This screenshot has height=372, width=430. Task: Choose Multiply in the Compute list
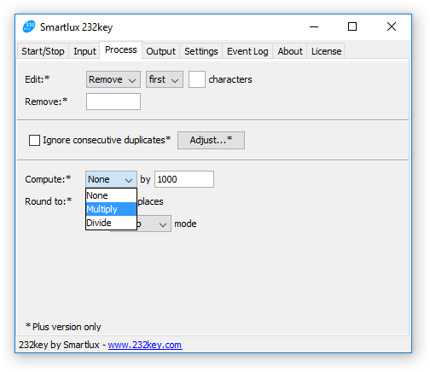click(x=111, y=209)
